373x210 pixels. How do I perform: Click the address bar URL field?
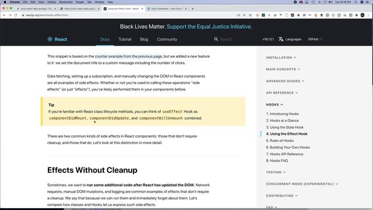pos(128,15)
